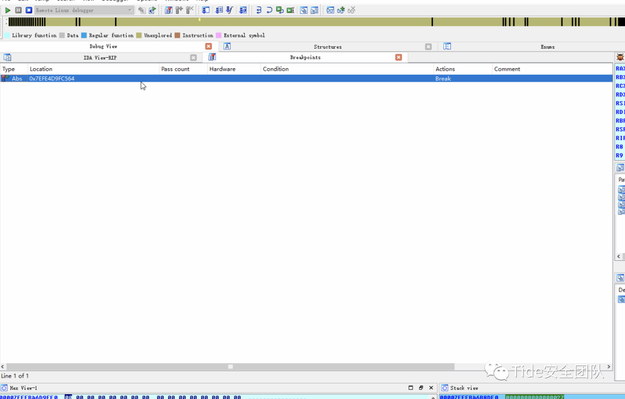Close the Breakpoints tab
The image size is (625, 399).
[399, 57]
